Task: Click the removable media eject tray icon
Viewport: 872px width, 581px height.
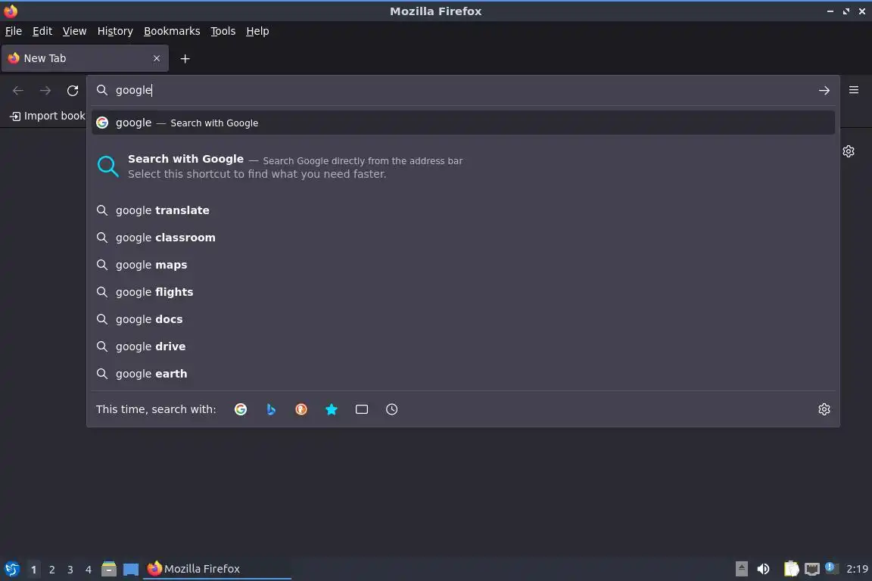Action: (741, 569)
